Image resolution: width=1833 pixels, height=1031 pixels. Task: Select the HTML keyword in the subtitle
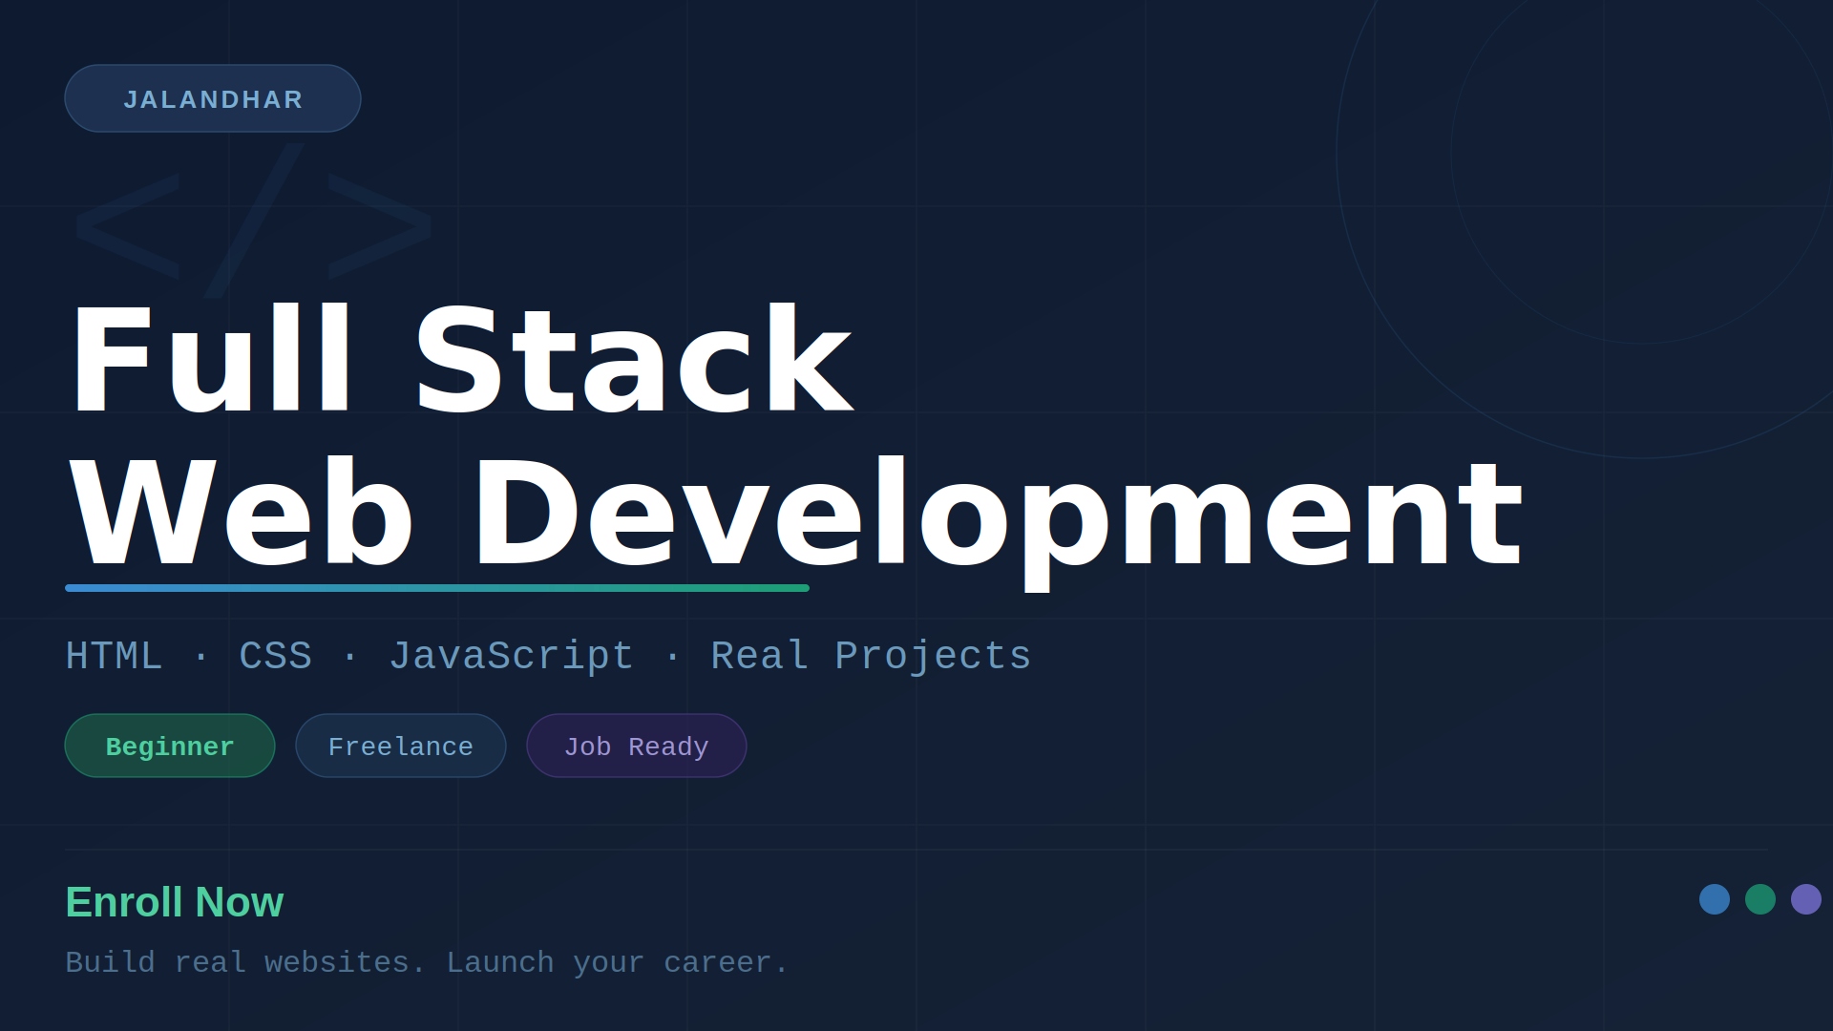114,656
